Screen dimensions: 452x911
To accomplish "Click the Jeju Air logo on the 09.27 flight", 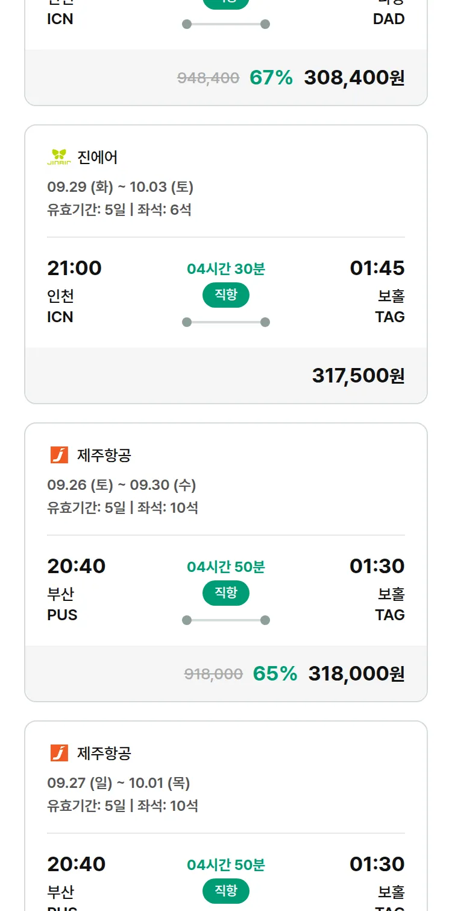I will coord(59,753).
